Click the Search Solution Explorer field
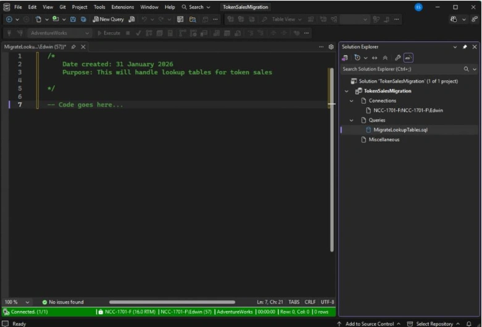The height and width of the screenshot is (327, 482). (x=402, y=69)
